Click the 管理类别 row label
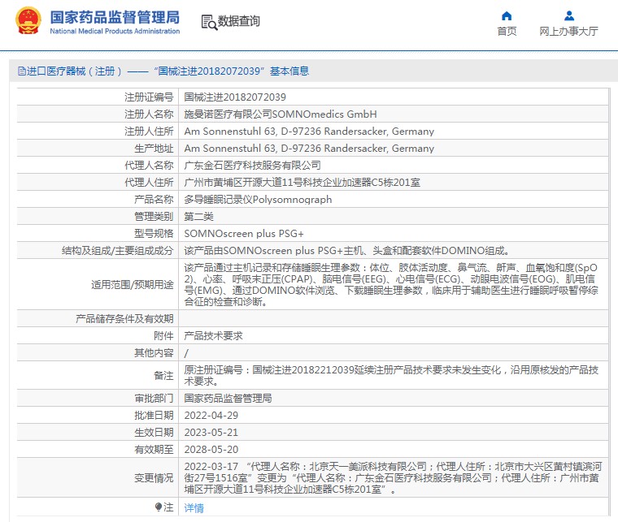 154,217
